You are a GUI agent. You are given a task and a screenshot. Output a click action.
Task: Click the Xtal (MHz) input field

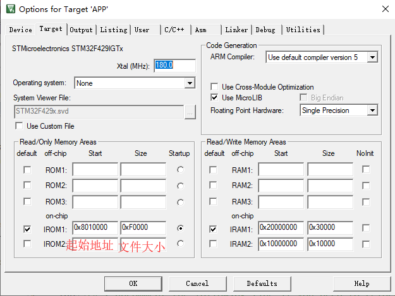click(x=174, y=66)
